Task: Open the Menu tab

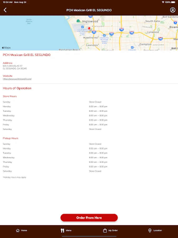Action: (66, 230)
